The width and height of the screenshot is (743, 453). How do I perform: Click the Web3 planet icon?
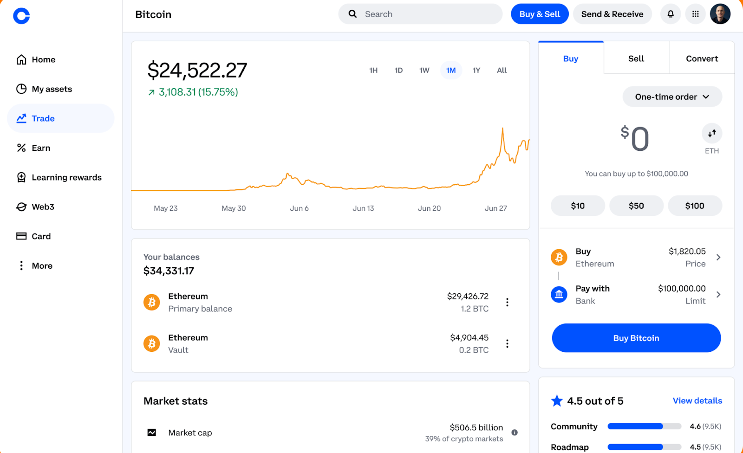coord(21,207)
